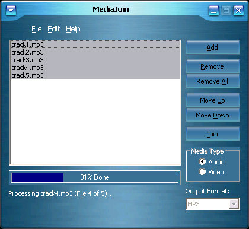Viewport: 249px width, 229px height.
Task: Open the Edit menu
Action: [53, 29]
